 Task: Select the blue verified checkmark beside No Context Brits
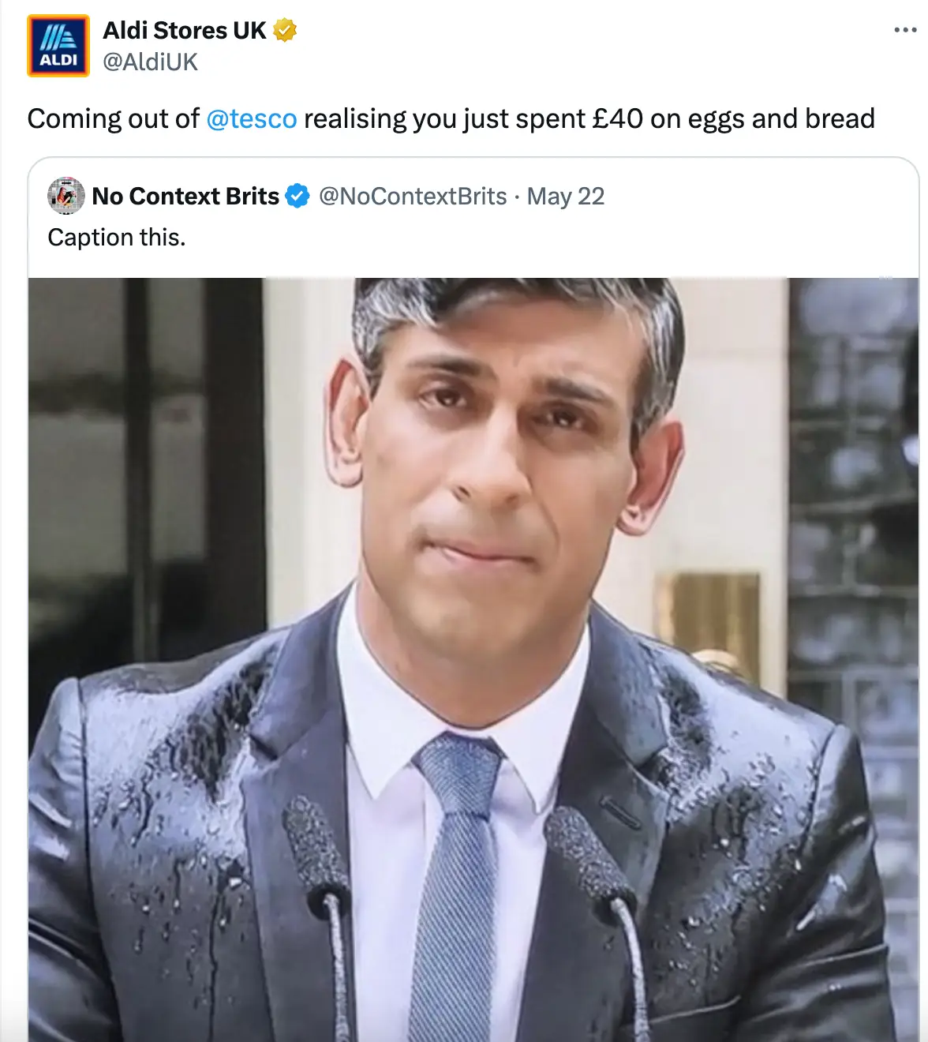(297, 196)
